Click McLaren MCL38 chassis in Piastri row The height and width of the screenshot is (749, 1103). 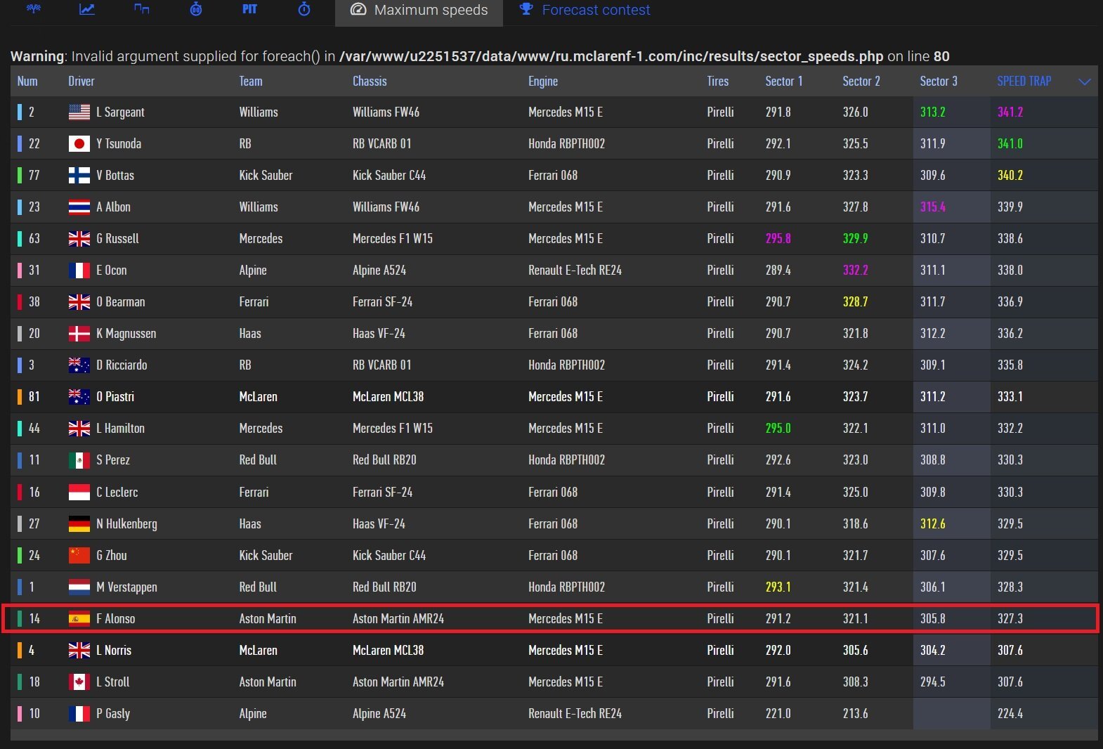point(388,396)
